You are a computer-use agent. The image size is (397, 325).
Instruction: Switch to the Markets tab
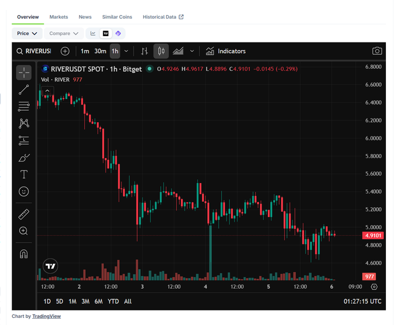tap(59, 17)
